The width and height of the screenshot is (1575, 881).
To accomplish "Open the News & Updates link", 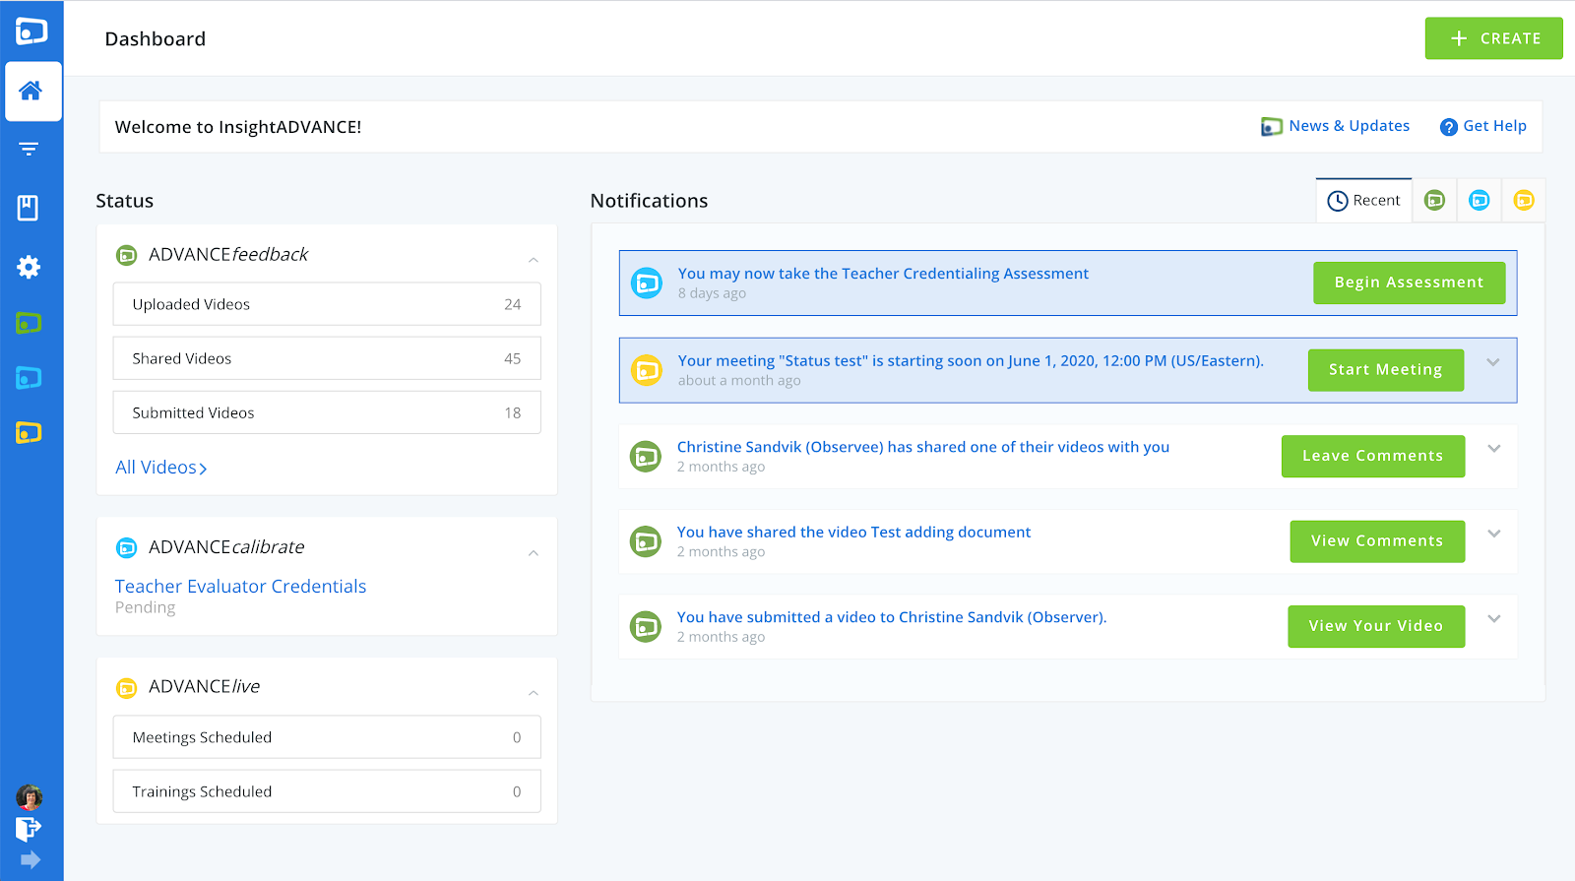I will 1349,126.
